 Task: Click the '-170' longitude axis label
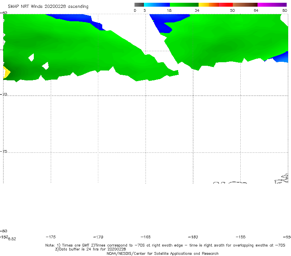pos(98,237)
